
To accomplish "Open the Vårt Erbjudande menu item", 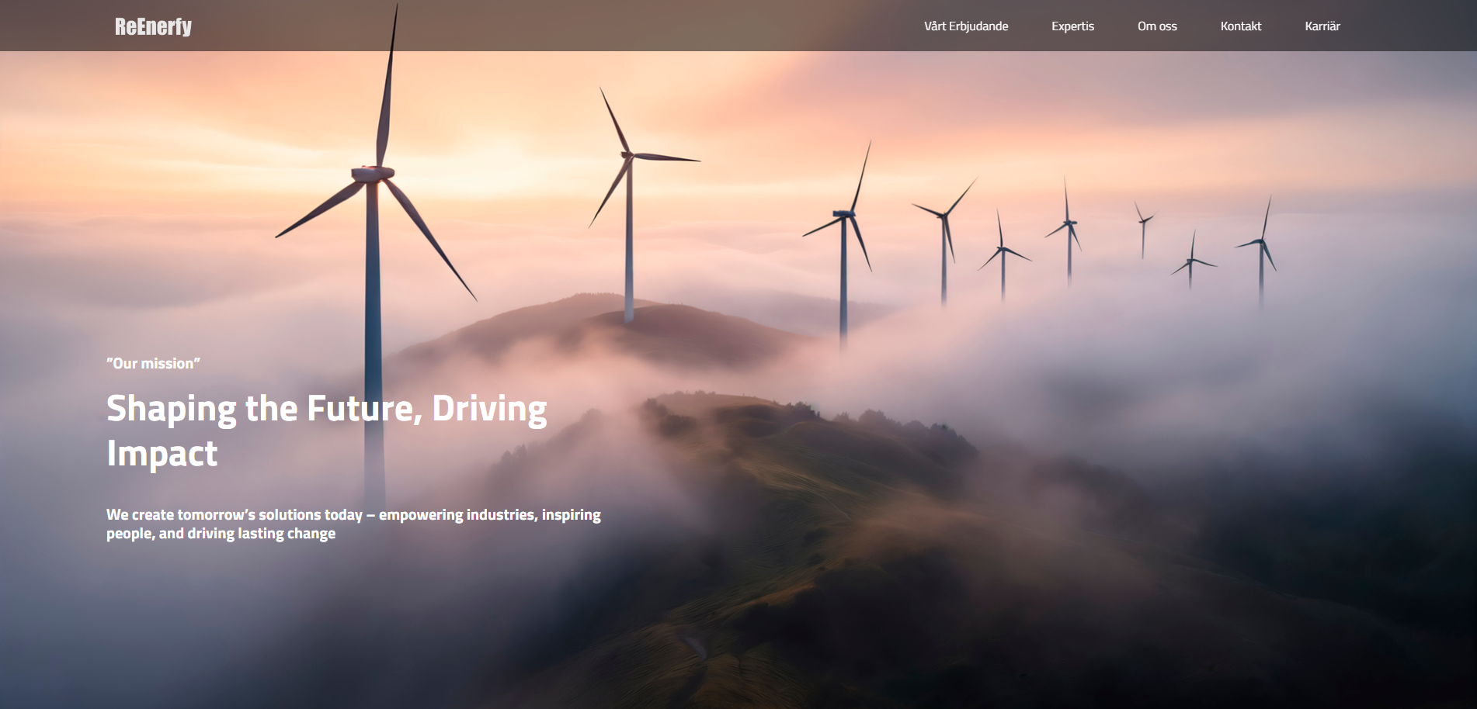I will (x=965, y=26).
